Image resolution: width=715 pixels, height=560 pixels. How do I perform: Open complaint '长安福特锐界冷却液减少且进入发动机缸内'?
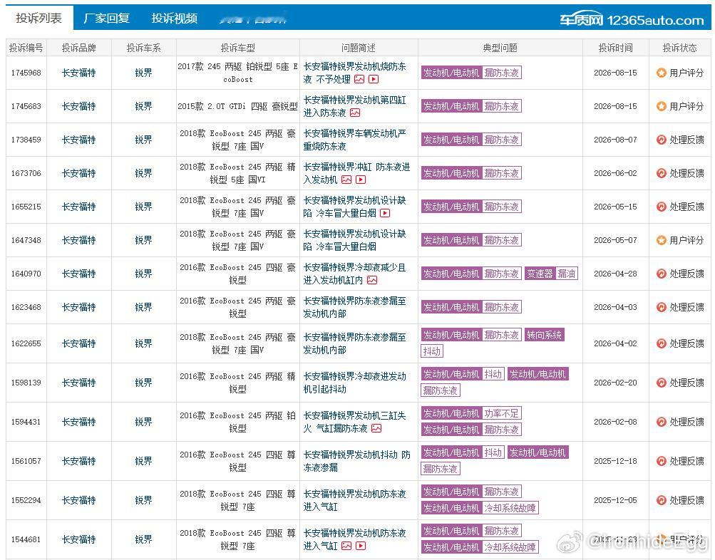point(354,274)
